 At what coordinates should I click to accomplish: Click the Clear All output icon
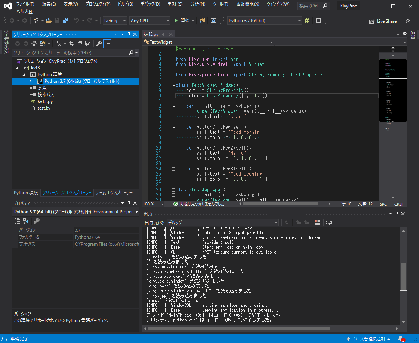317,223
